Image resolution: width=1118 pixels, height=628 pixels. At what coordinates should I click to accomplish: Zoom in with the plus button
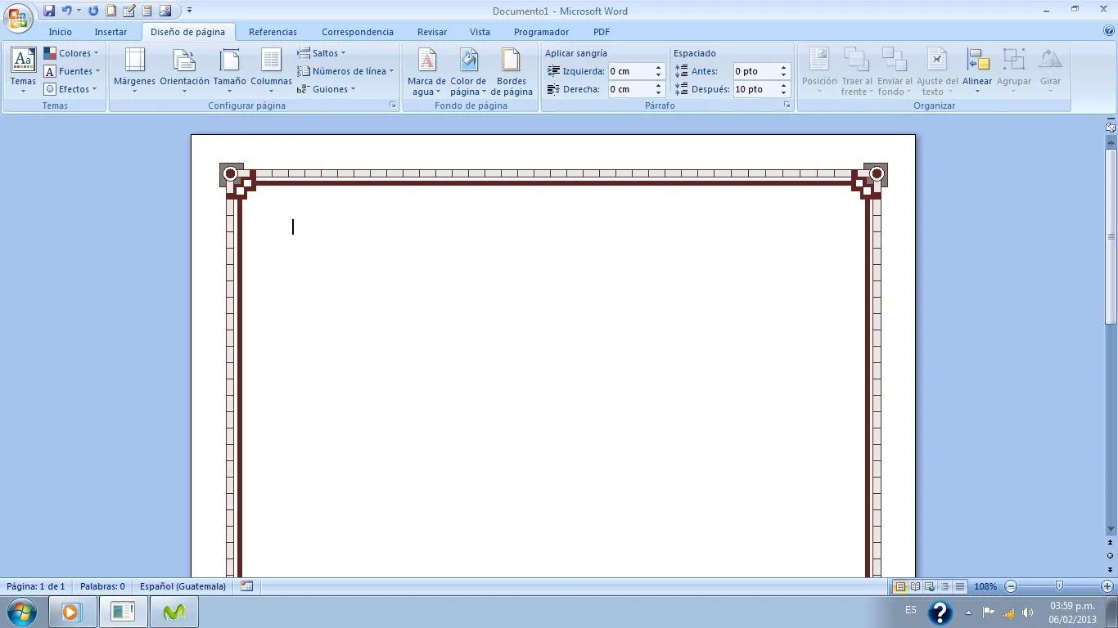click(x=1107, y=586)
